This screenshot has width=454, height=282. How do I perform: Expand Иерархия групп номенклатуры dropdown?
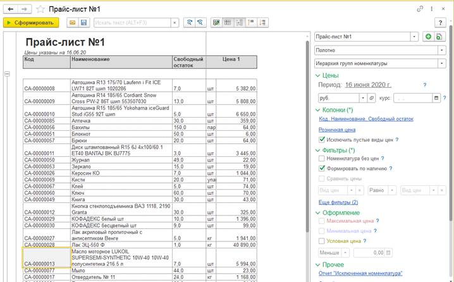(x=441, y=63)
